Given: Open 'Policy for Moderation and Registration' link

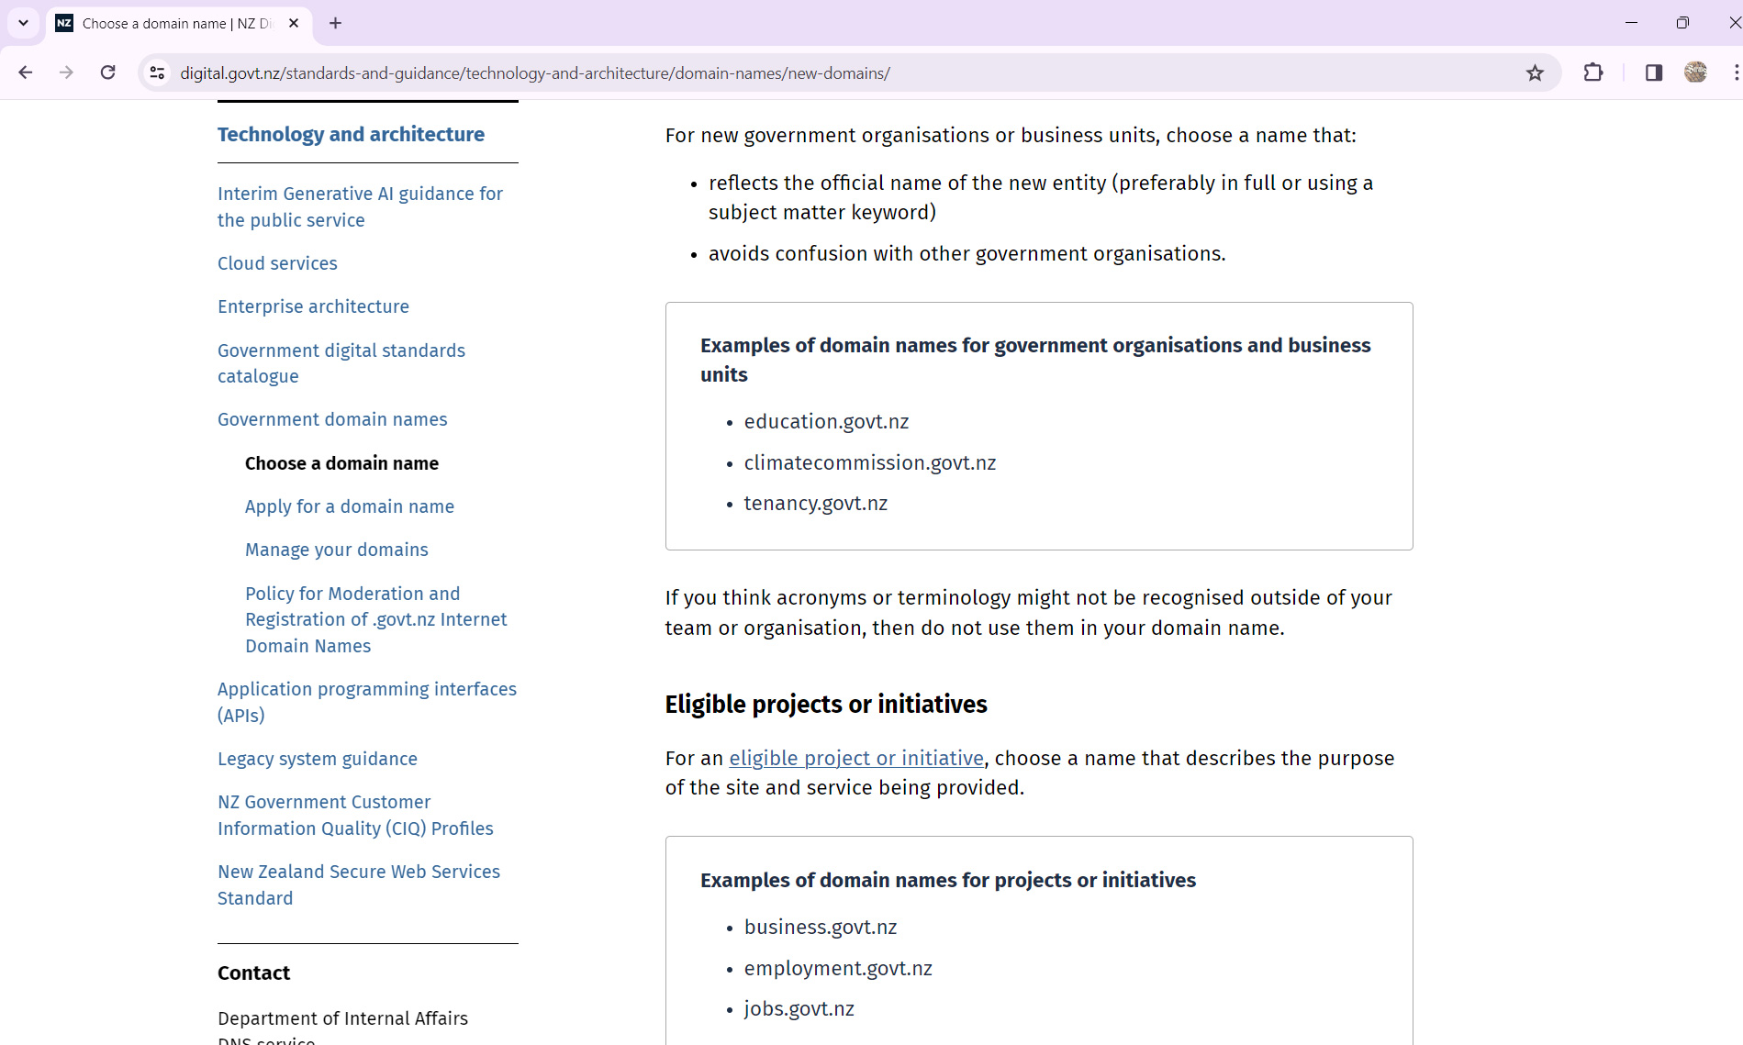Looking at the screenshot, I should (x=375, y=619).
